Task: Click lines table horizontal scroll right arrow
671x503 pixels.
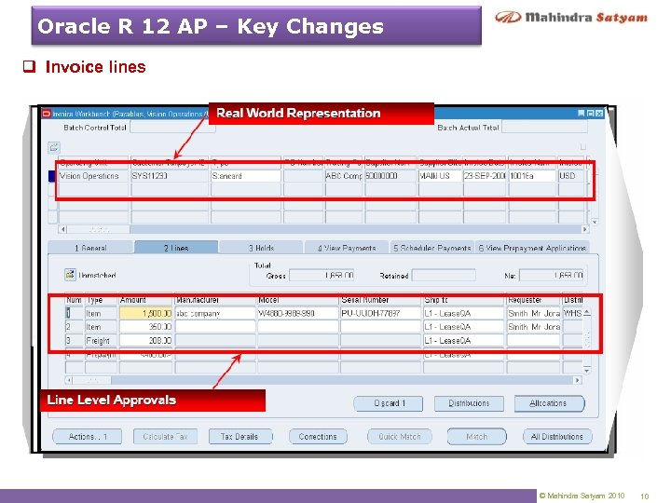Action: (578, 380)
